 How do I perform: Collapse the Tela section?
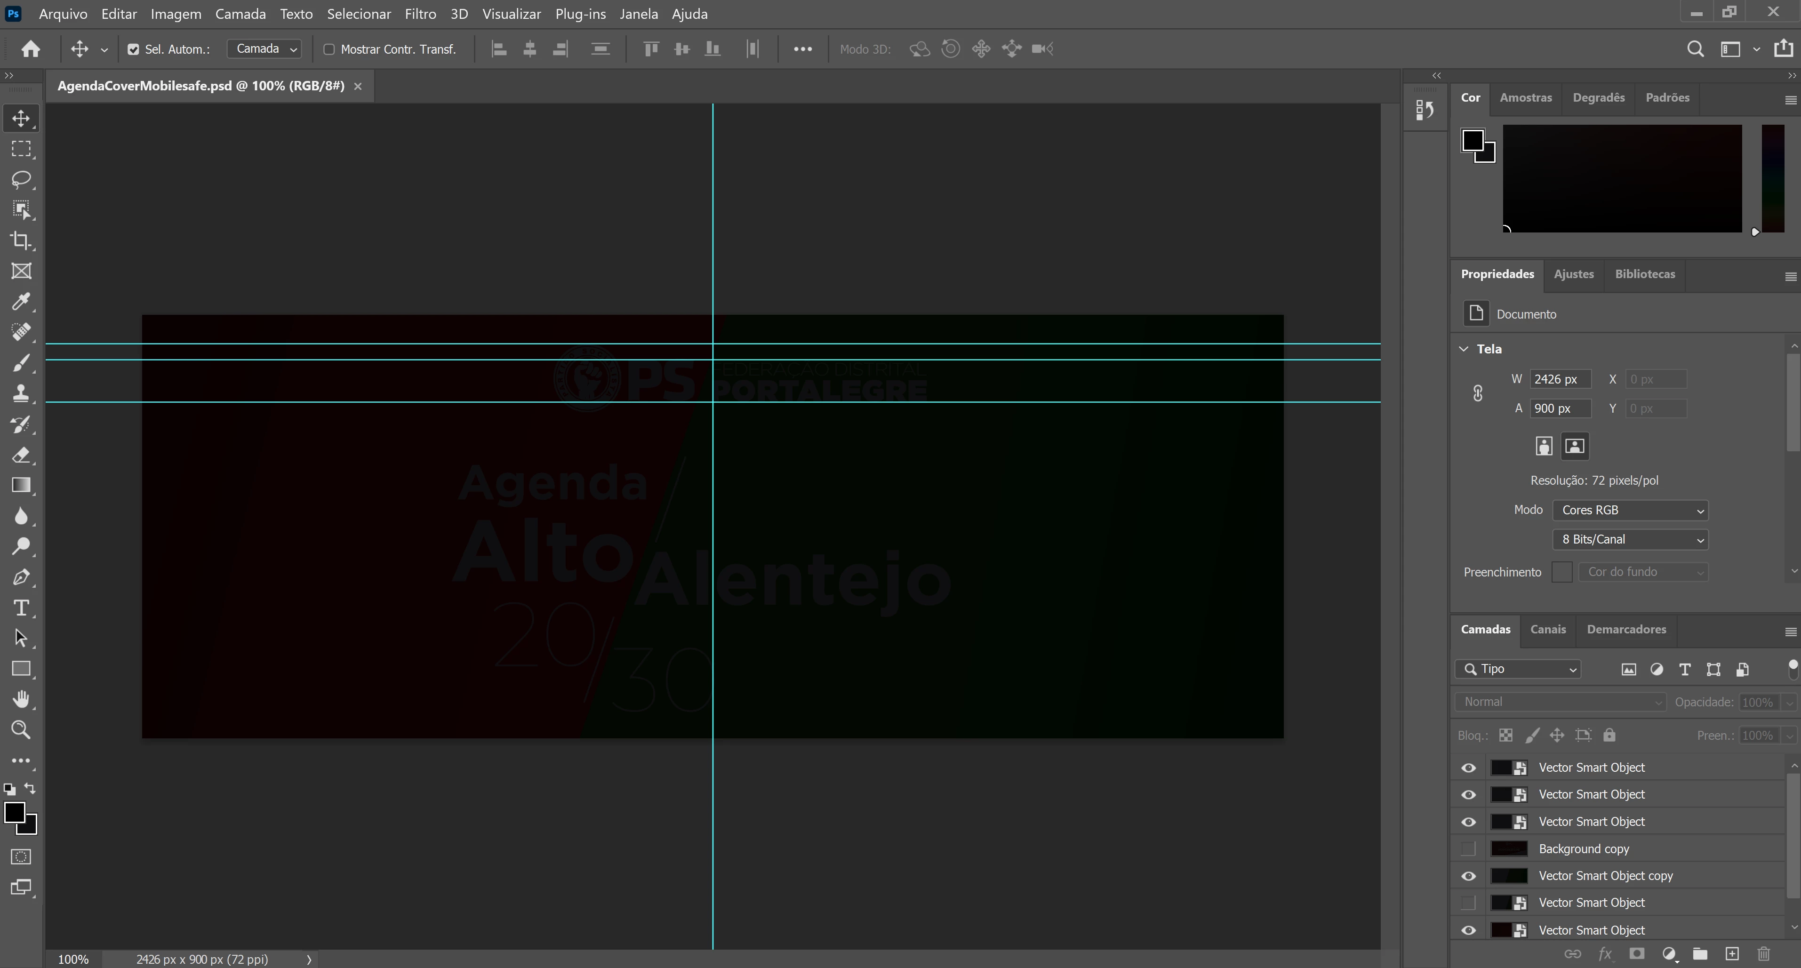click(x=1464, y=349)
